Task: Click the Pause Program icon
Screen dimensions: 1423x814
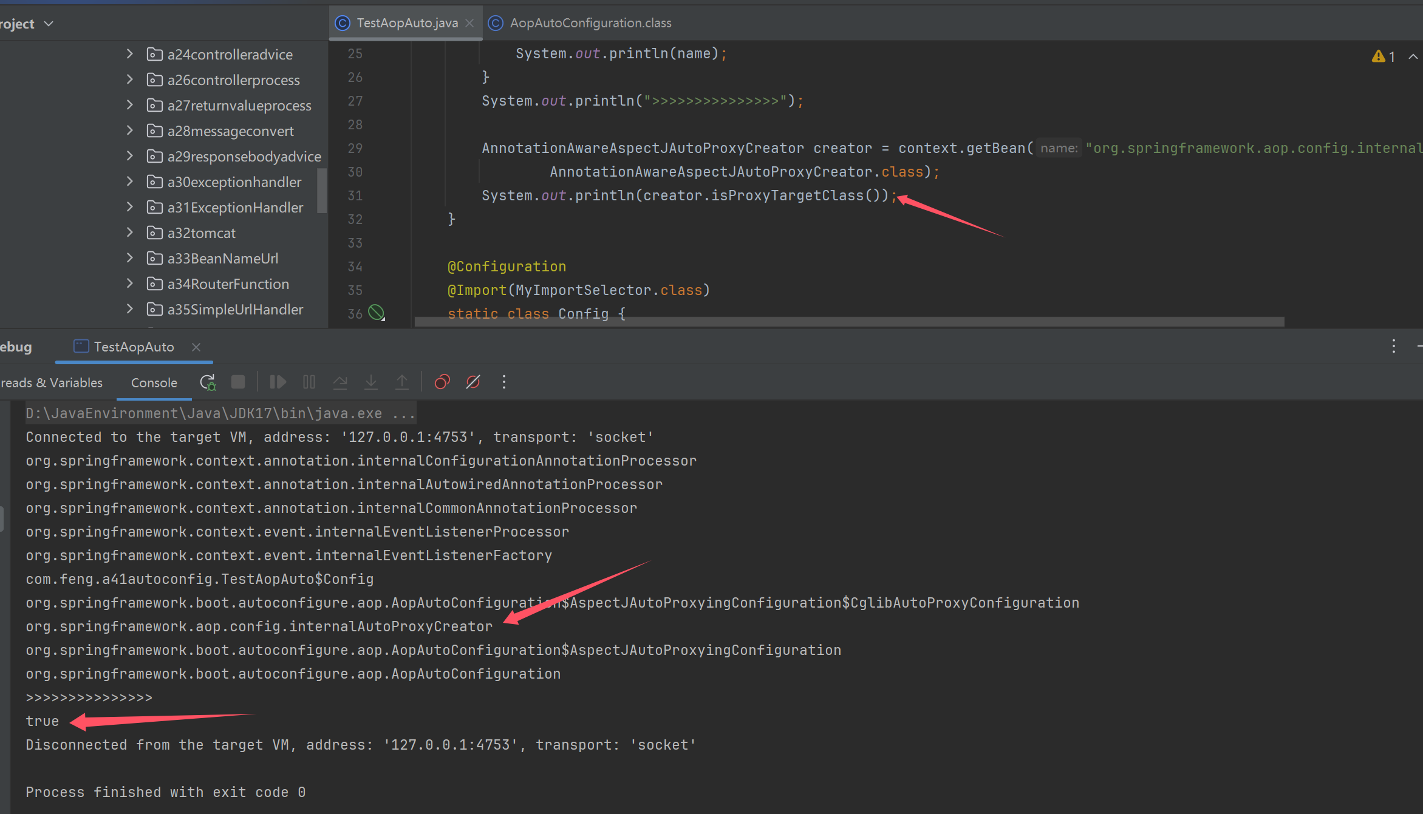Action: click(309, 382)
